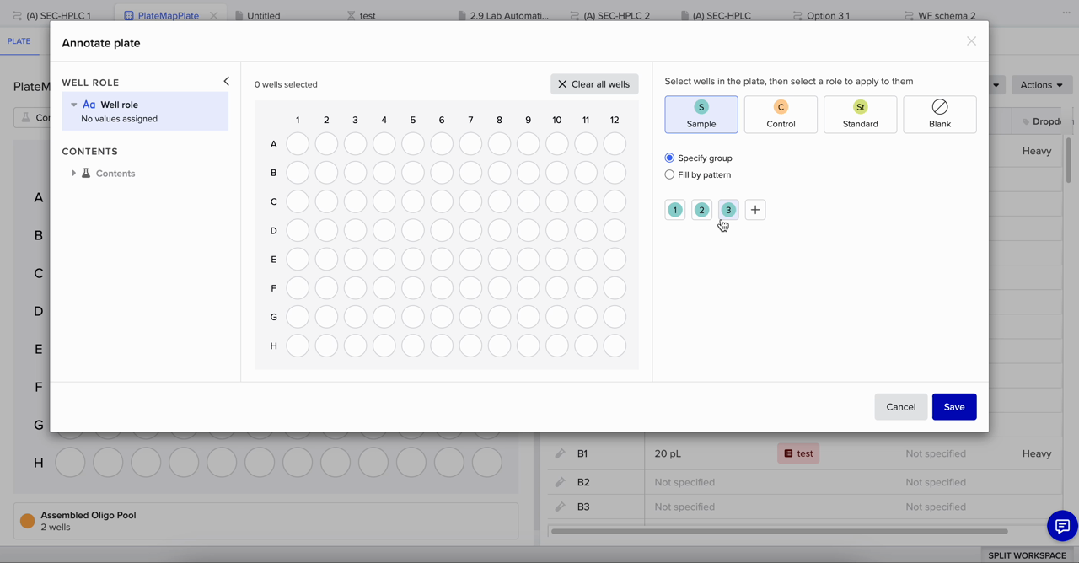The width and height of the screenshot is (1079, 563).
Task: Clear all wells in the plate
Action: click(593, 83)
